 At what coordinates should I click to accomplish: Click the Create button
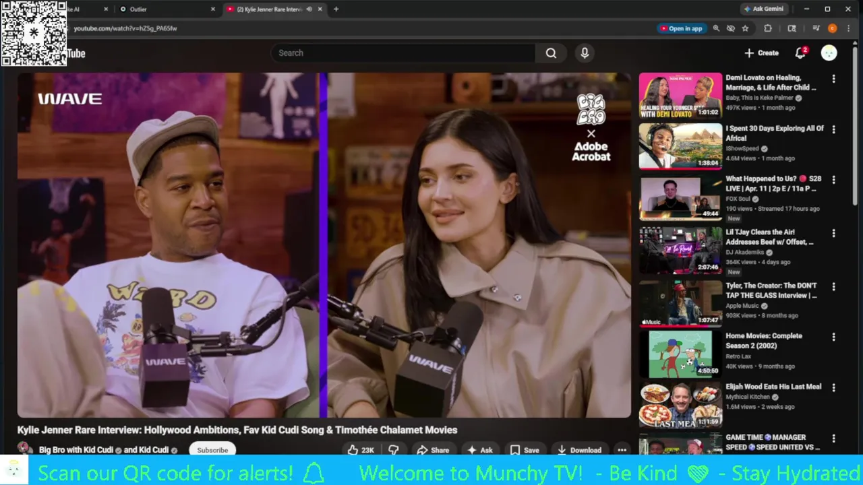pos(761,53)
